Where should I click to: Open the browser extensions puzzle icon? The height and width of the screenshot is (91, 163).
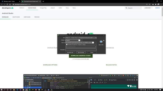pyautogui.click(x=156, y=5)
